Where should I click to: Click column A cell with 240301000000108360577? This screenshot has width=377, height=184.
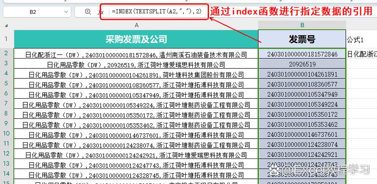pos(136,84)
